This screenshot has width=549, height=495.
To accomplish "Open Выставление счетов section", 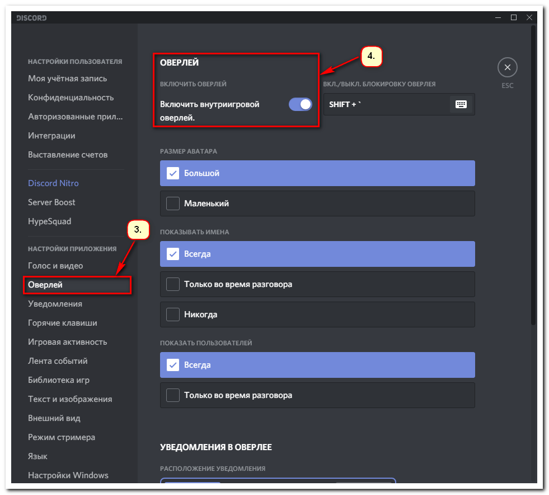I will [x=68, y=155].
